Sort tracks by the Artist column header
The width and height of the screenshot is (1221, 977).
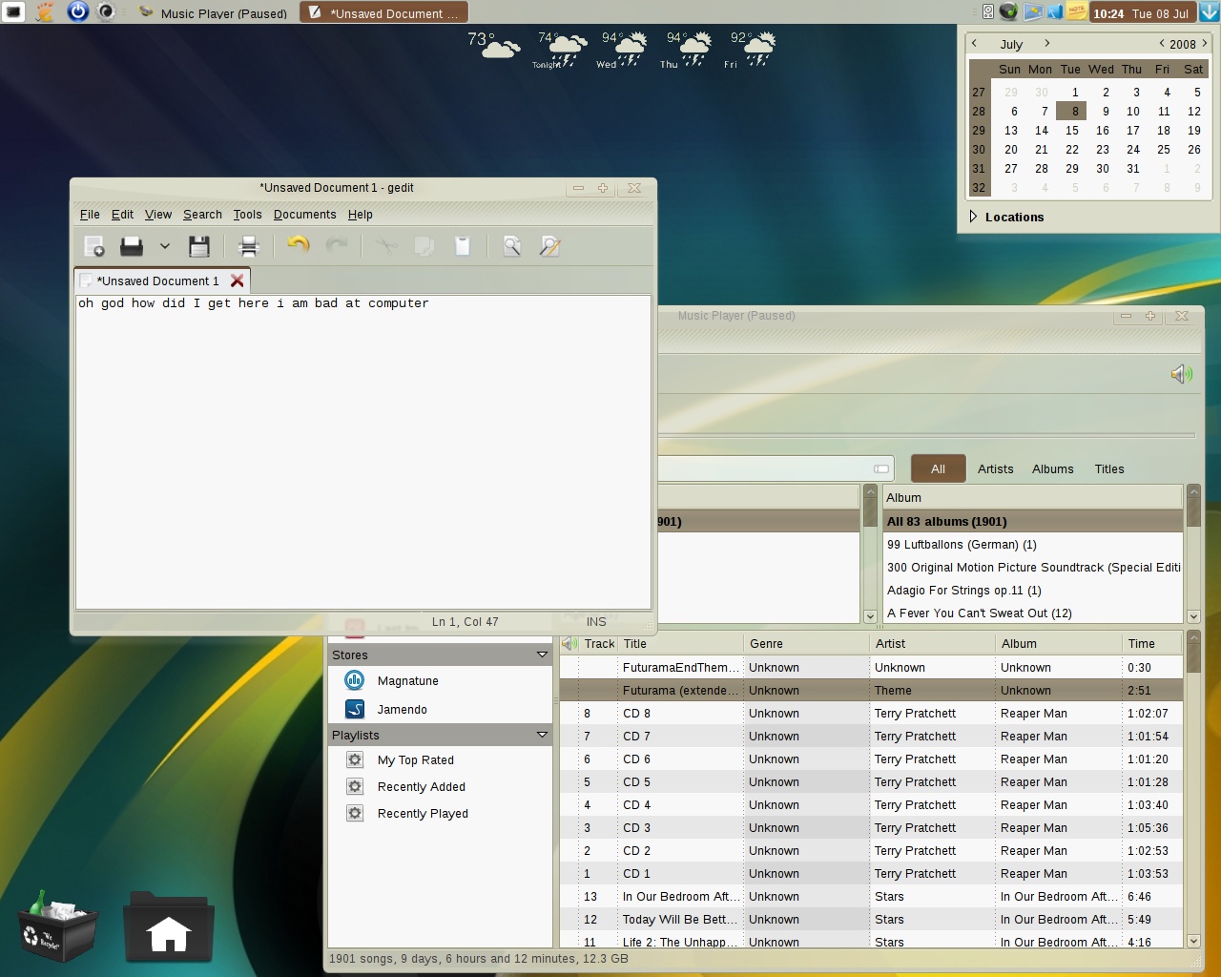click(x=931, y=643)
